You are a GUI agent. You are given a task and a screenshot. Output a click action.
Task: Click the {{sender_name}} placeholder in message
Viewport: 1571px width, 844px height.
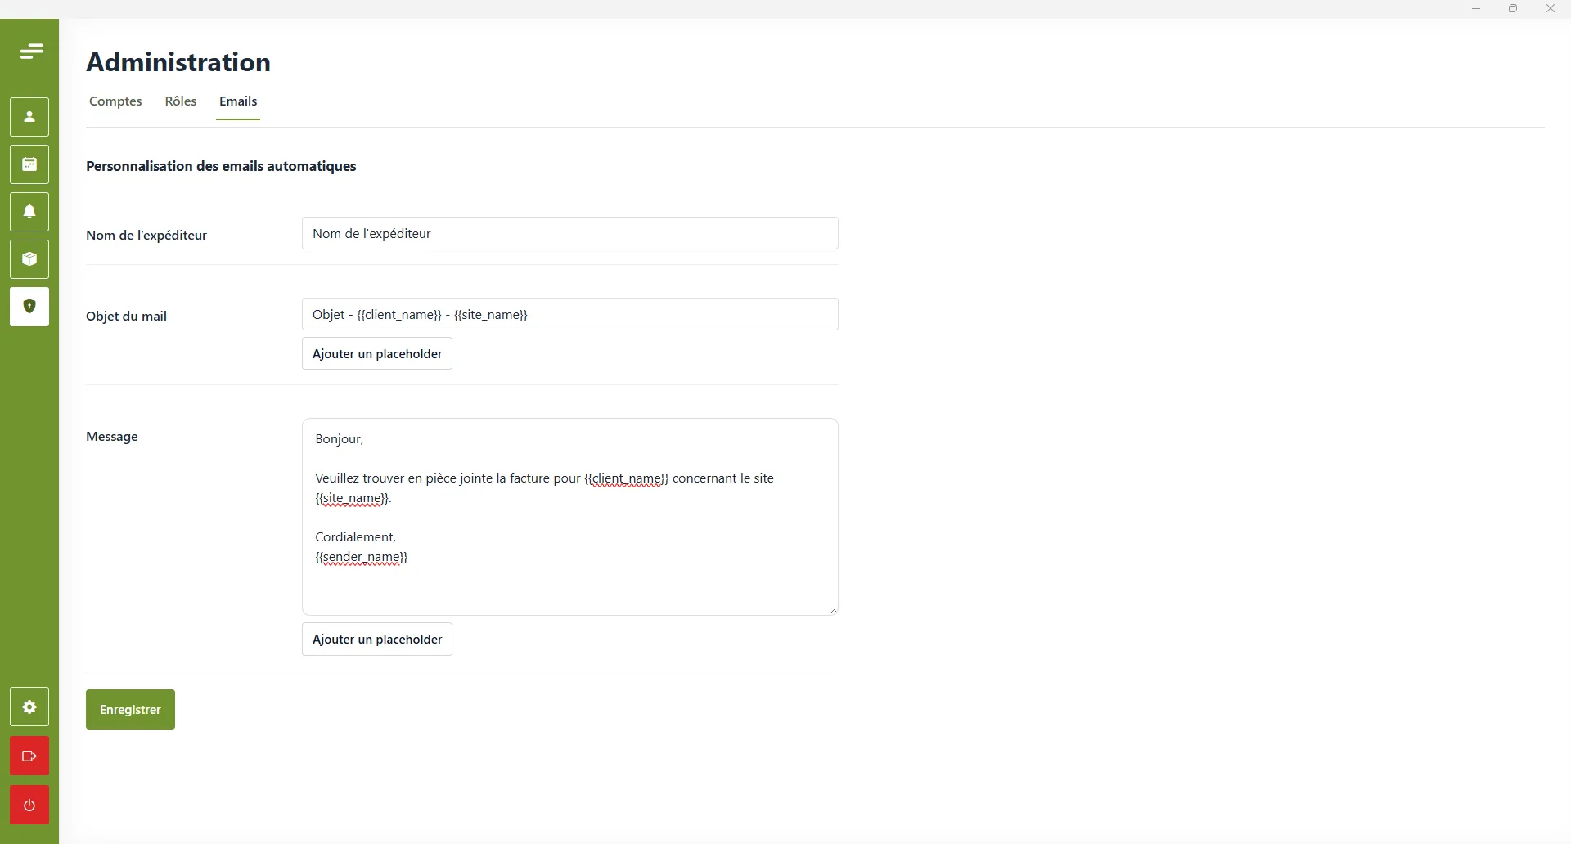pos(361,557)
